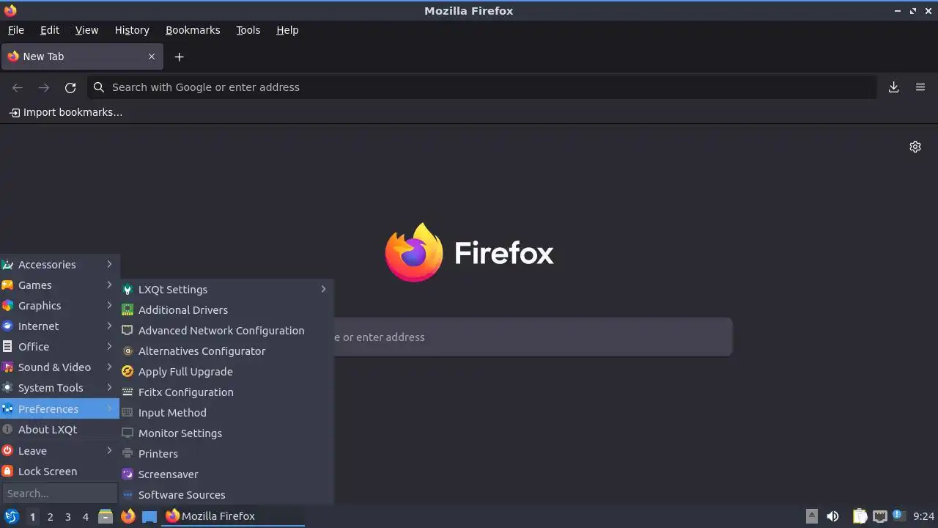Open Advanced Network Configuration
The width and height of the screenshot is (938, 528).
pos(226,331)
